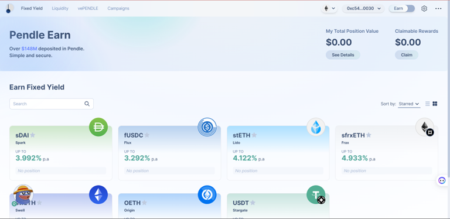Open the sfrxETH Frax pool card
Viewport: 450px width, 219px height.
click(387, 153)
